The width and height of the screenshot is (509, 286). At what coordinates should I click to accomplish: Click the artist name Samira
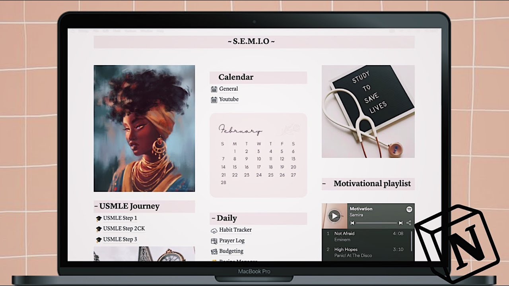pyautogui.click(x=356, y=215)
